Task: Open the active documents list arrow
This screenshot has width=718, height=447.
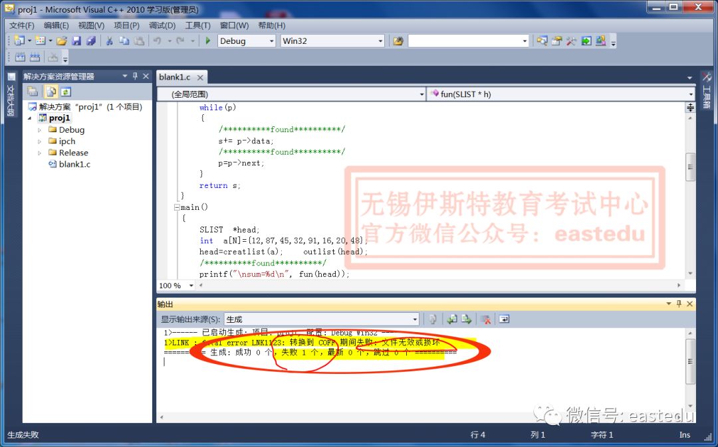Action: pos(689,78)
